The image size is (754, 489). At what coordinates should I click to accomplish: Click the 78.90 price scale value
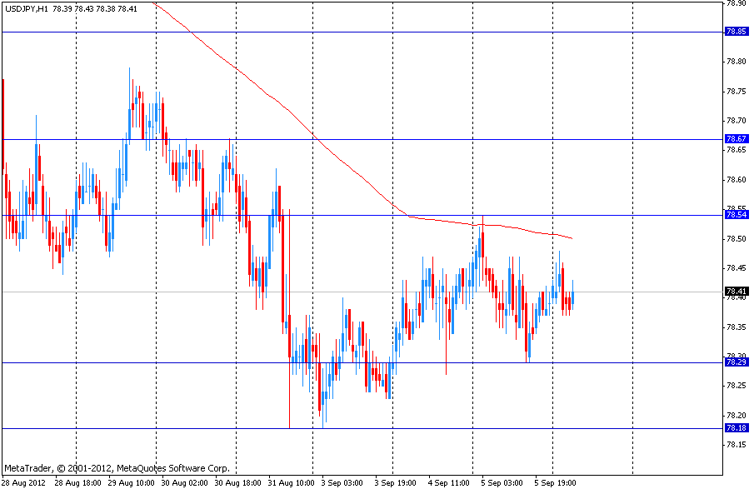click(735, 3)
